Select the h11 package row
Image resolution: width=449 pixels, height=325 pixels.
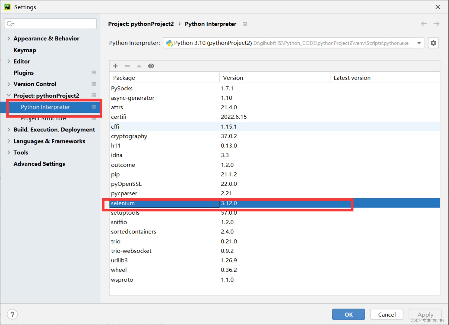(x=275, y=146)
